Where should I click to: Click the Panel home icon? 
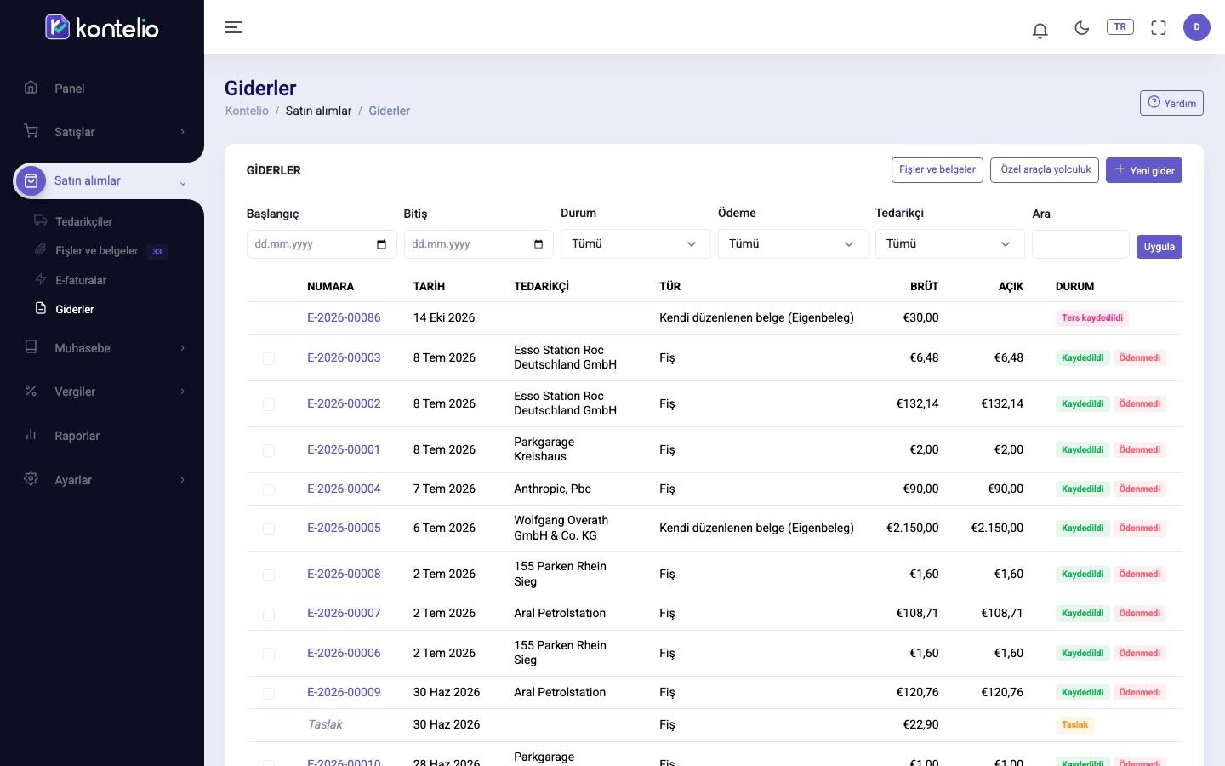[x=31, y=87]
